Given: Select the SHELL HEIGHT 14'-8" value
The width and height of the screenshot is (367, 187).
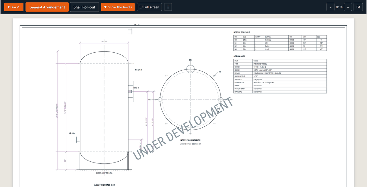Looking at the screenshot, I should (x=290, y=76).
